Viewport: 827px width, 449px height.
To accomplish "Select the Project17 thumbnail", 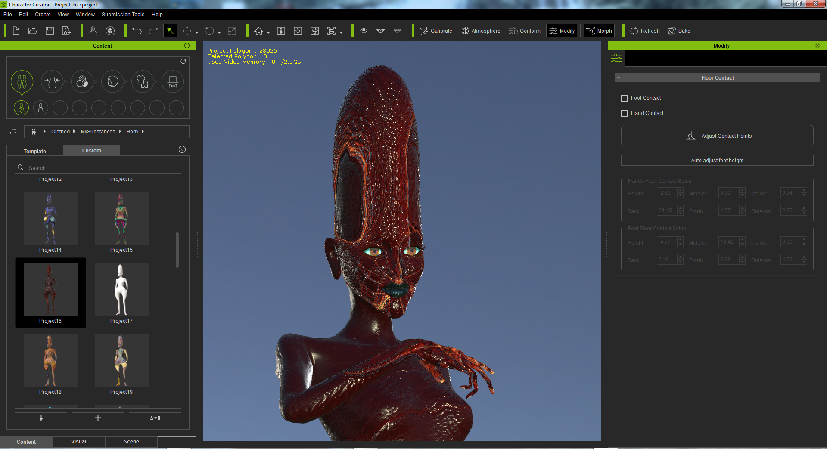I will coord(121,290).
